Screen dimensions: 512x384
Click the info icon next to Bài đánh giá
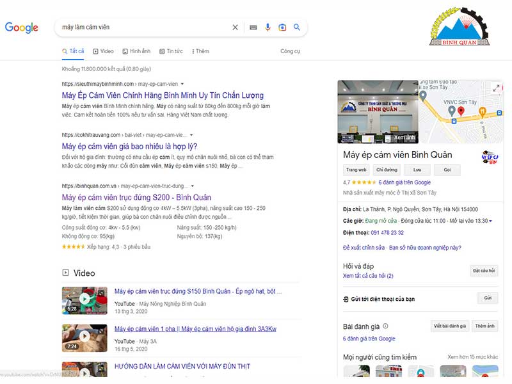(385, 326)
